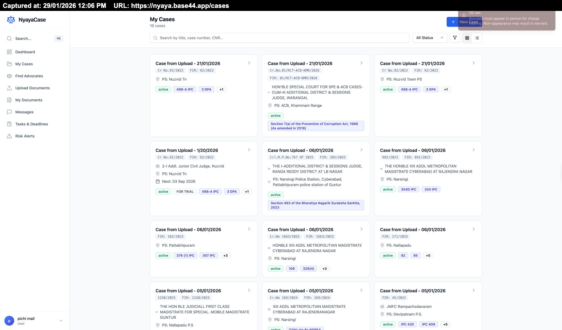562x330 pixels.
Task: Open My Documents in the sidebar
Action: pos(35,100)
